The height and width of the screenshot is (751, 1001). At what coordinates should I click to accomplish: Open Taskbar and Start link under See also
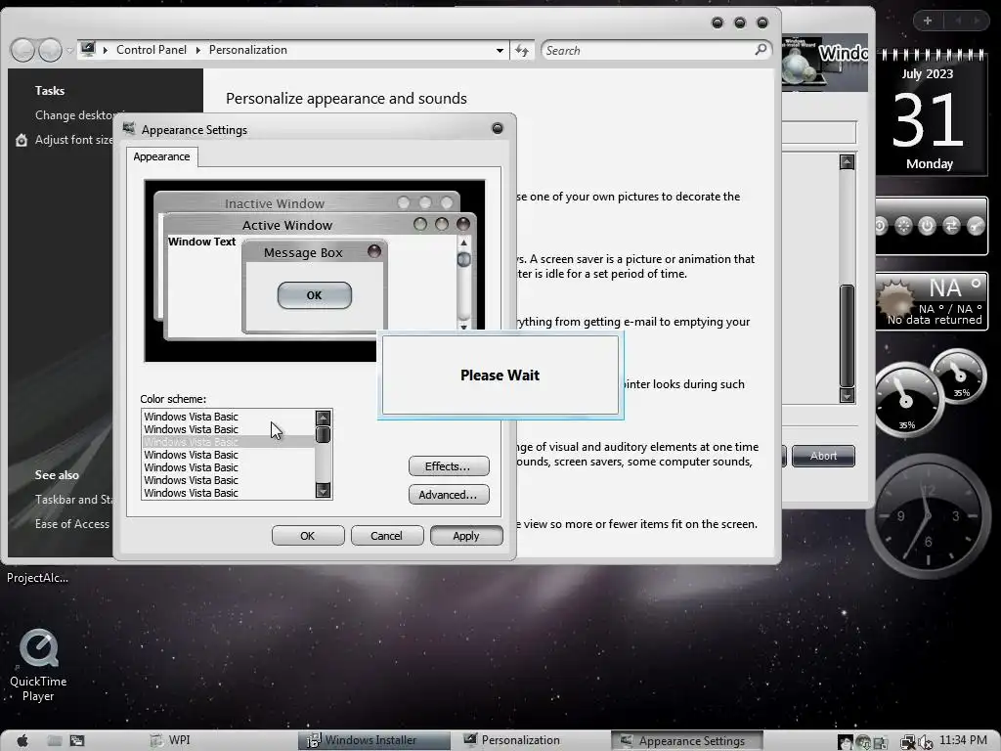(74, 500)
